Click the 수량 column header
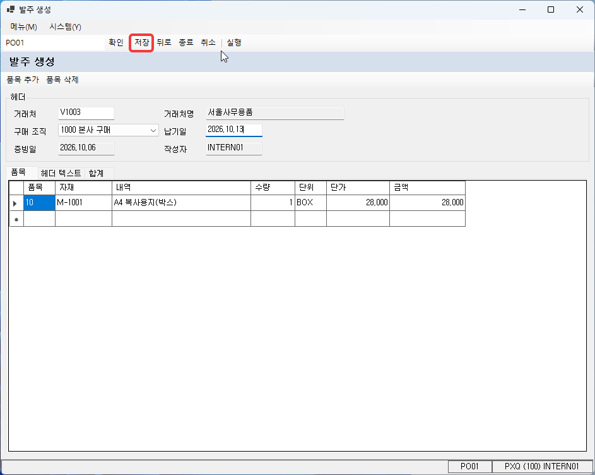 (x=273, y=188)
